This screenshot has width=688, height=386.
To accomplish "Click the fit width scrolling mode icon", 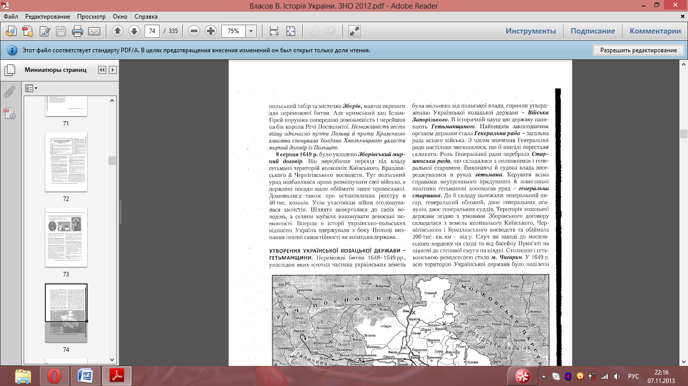I will click(x=274, y=31).
